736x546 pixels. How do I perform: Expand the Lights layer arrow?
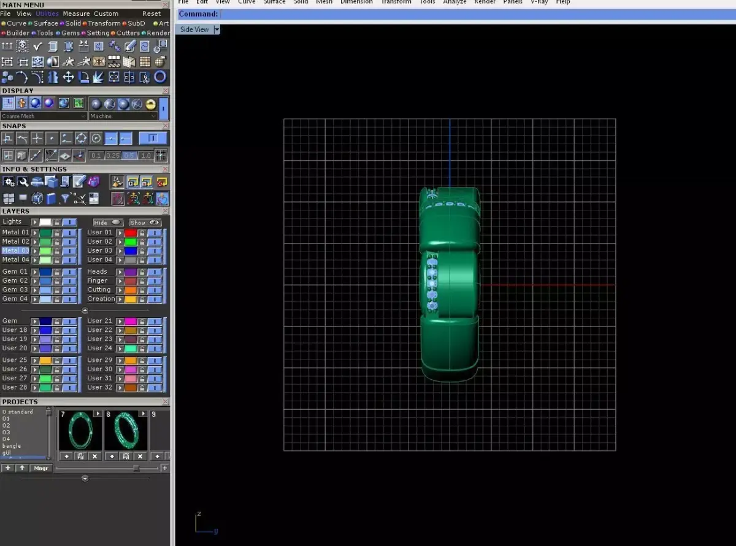click(35, 222)
